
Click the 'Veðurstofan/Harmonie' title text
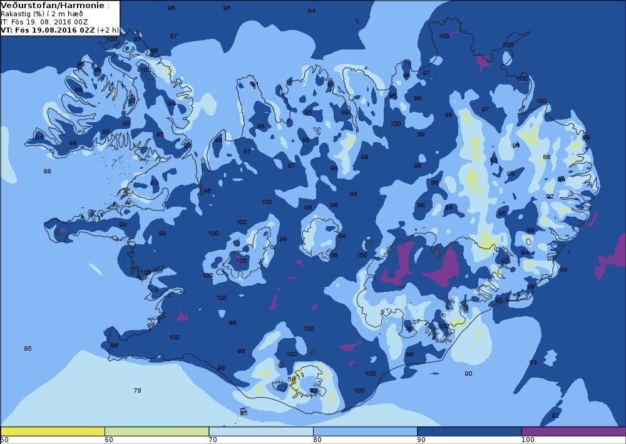click(x=53, y=6)
